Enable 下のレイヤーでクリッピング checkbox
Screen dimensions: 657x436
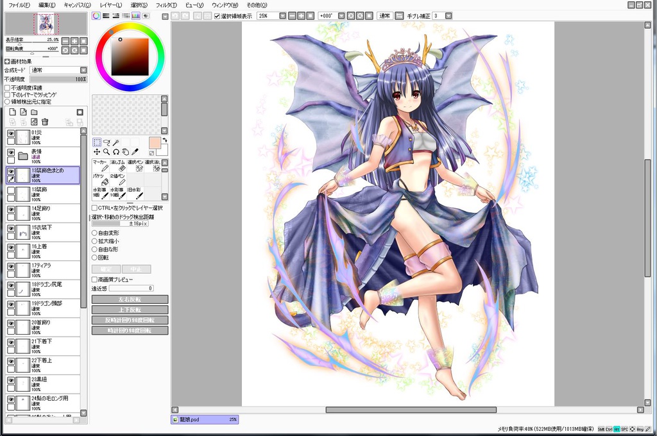click(x=7, y=95)
